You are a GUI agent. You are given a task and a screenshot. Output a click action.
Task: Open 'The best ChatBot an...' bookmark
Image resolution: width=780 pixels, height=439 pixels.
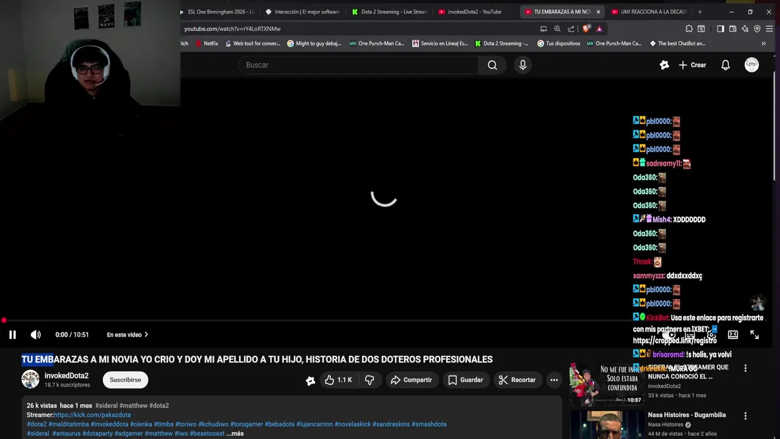[678, 43]
